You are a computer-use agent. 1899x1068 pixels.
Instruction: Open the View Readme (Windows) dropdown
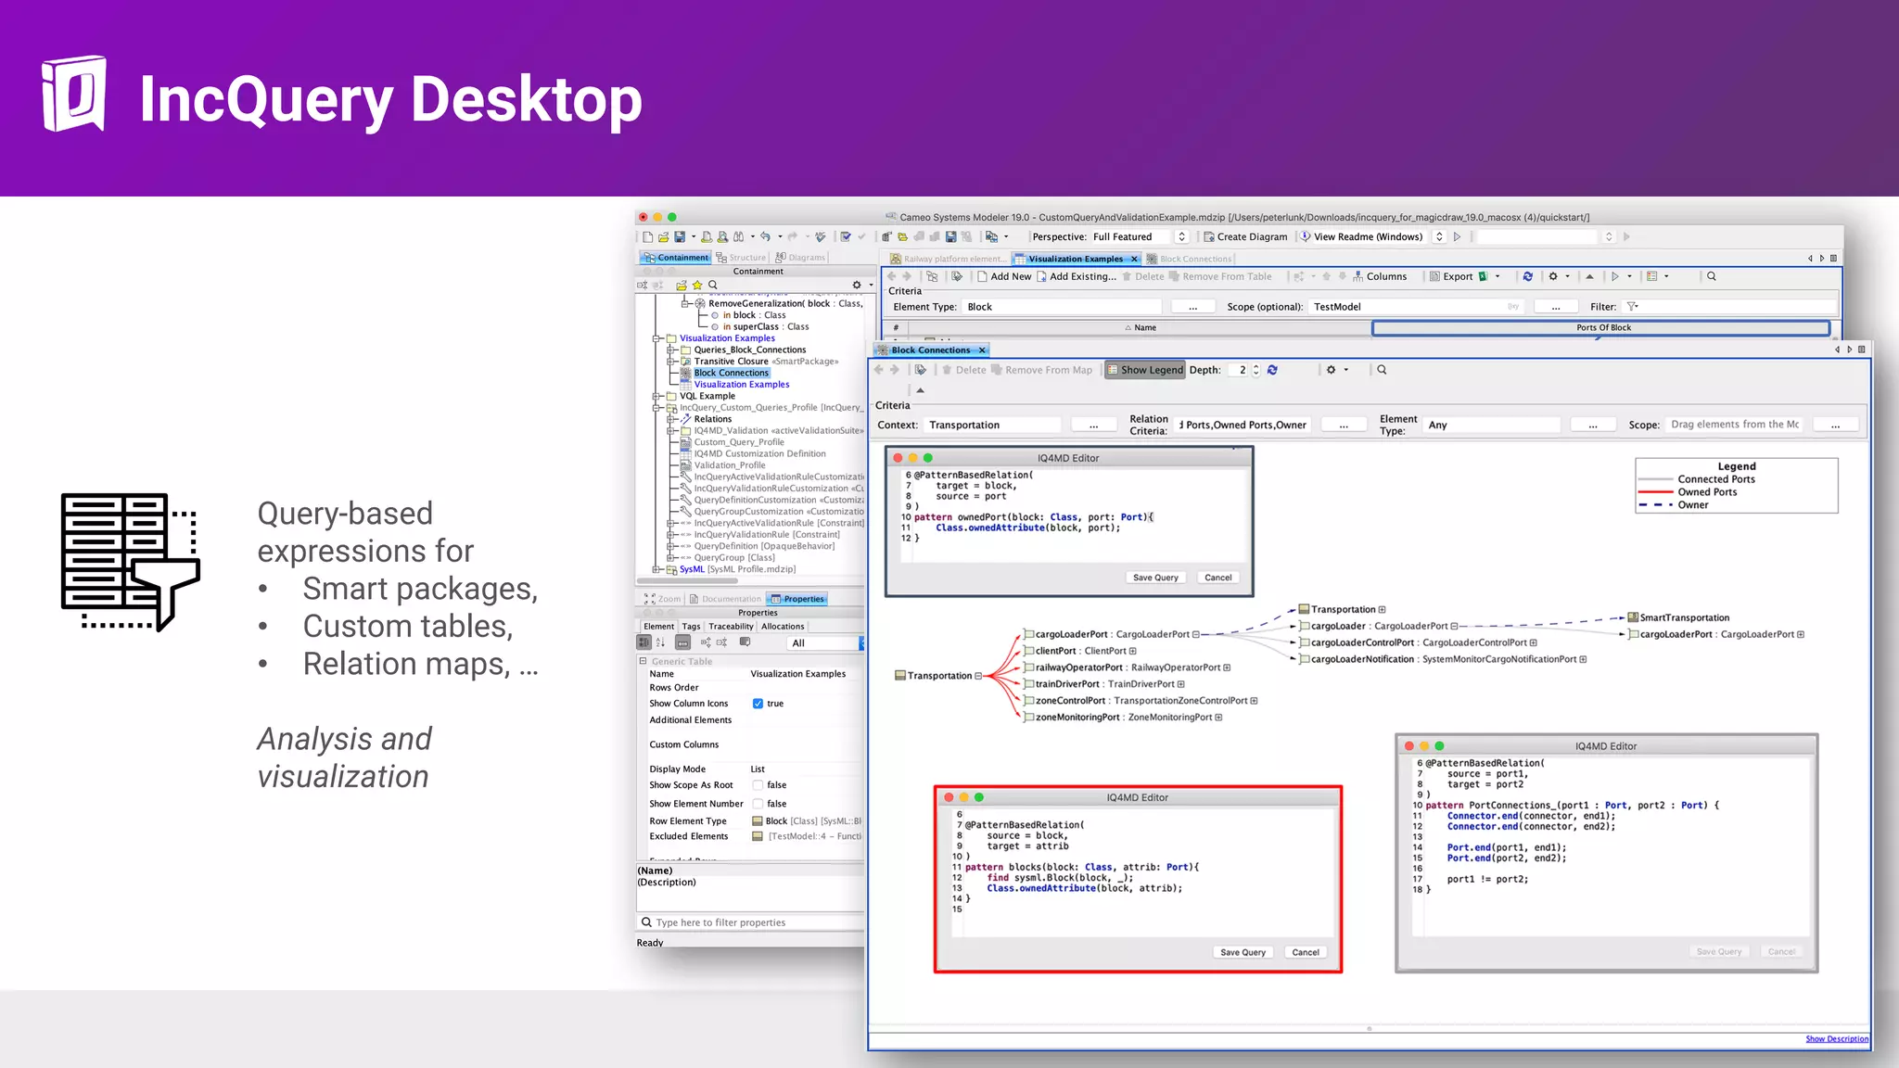pos(1439,237)
